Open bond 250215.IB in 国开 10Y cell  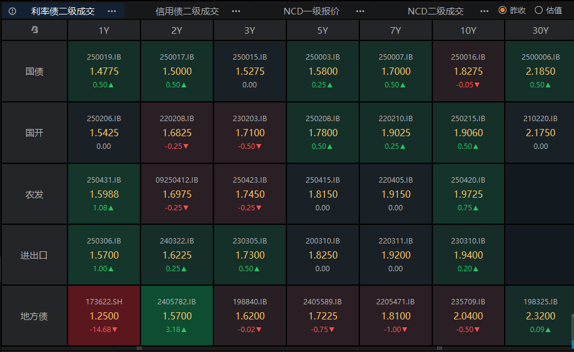pos(468,119)
